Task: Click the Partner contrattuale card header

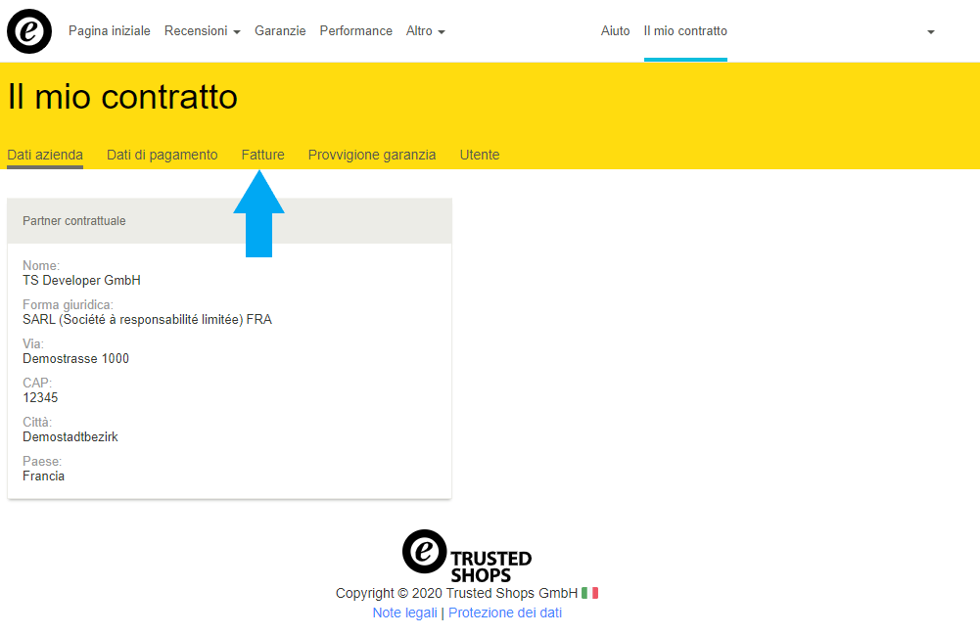Action: [x=229, y=221]
